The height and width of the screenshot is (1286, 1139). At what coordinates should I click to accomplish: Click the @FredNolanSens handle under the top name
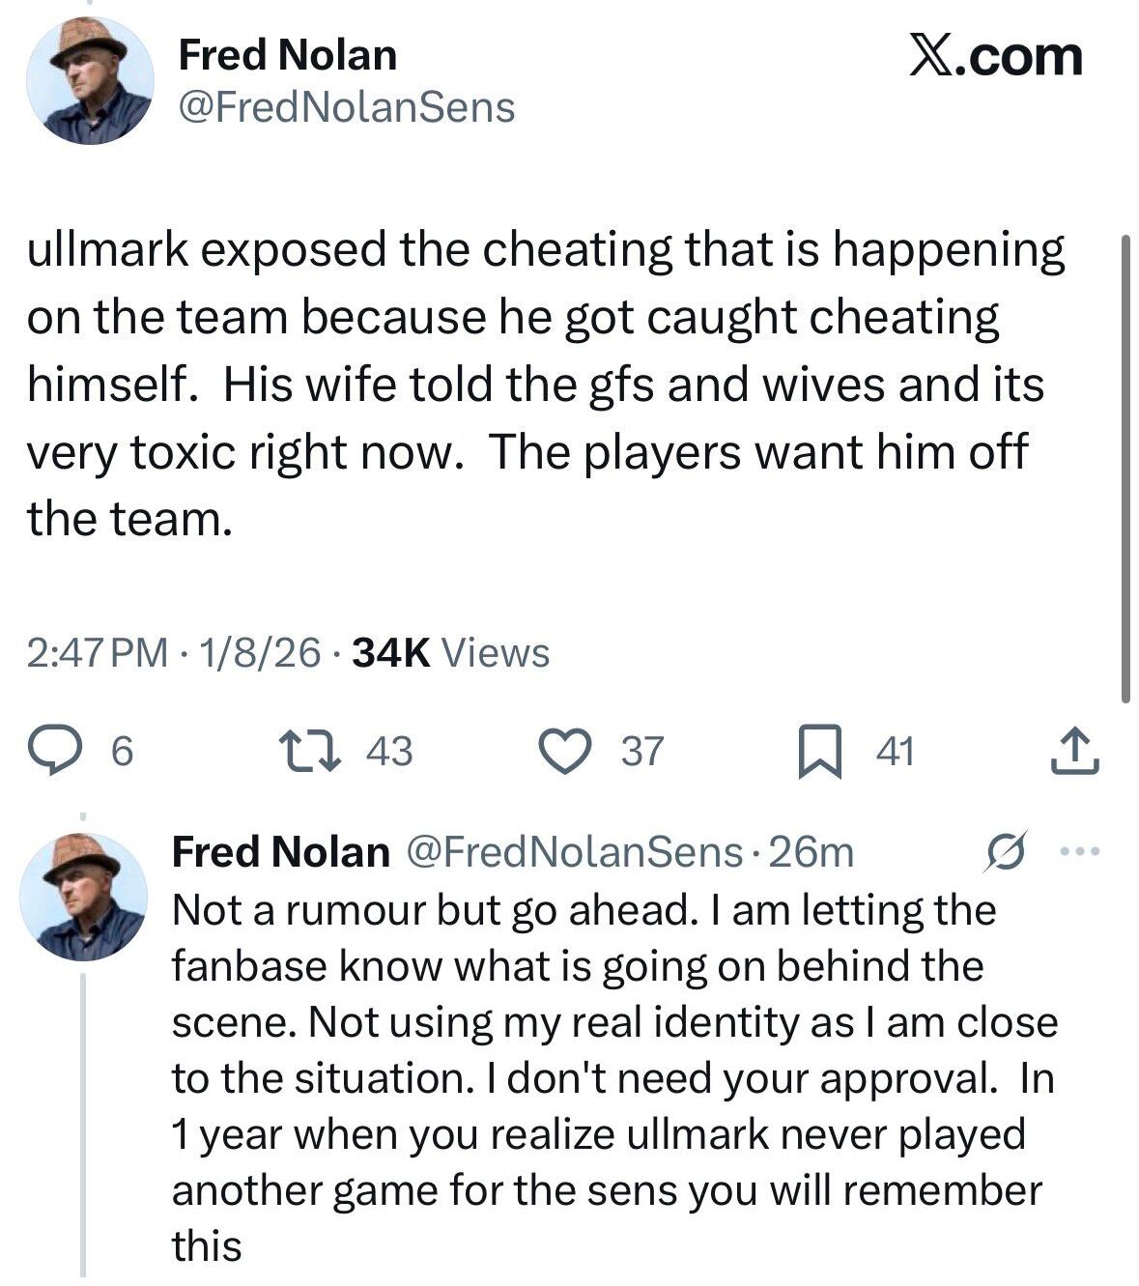click(x=346, y=107)
